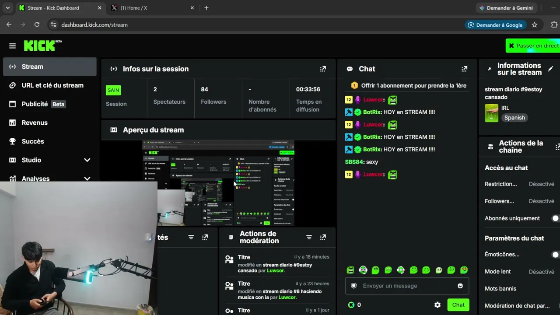Viewport: 560px width, 315px height.
Task: Open the emoji picker in the message box
Action: coord(460,286)
